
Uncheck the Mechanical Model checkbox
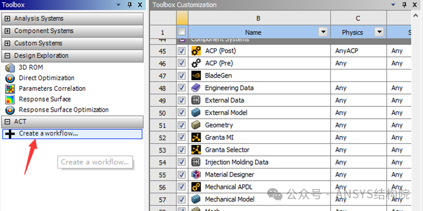[182, 199]
